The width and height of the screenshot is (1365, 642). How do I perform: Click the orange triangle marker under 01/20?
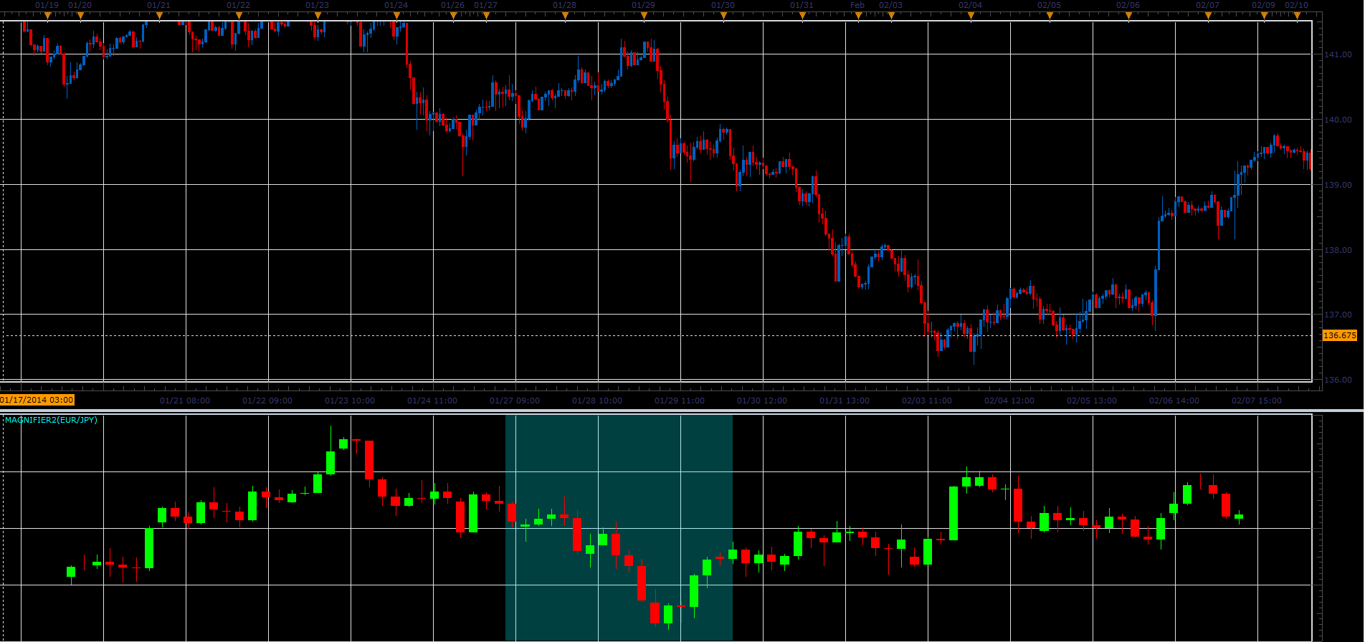coord(80,16)
